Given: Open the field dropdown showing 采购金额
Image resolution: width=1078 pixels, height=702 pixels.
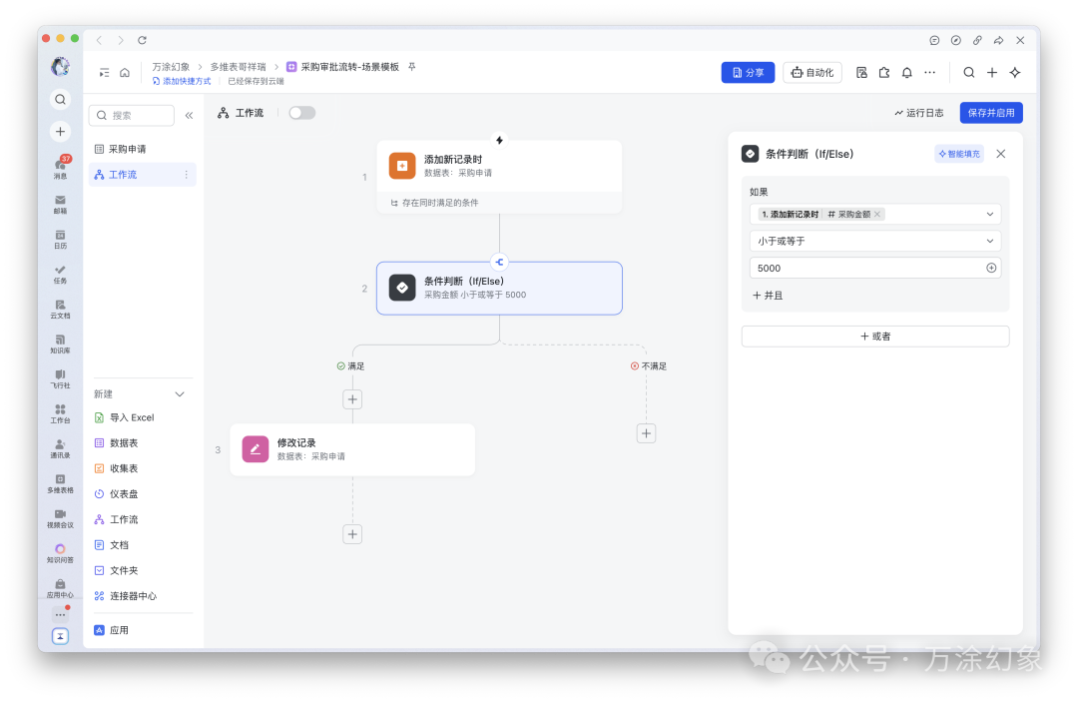Looking at the screenshot, I should [875, 214].
